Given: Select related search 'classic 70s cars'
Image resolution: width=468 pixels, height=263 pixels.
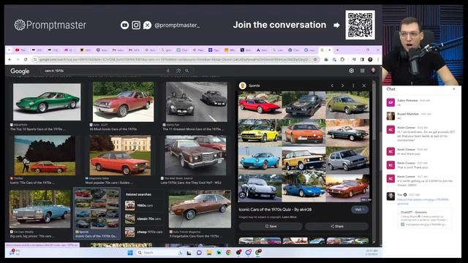Looking at the screenshot, I should point(143,218).
